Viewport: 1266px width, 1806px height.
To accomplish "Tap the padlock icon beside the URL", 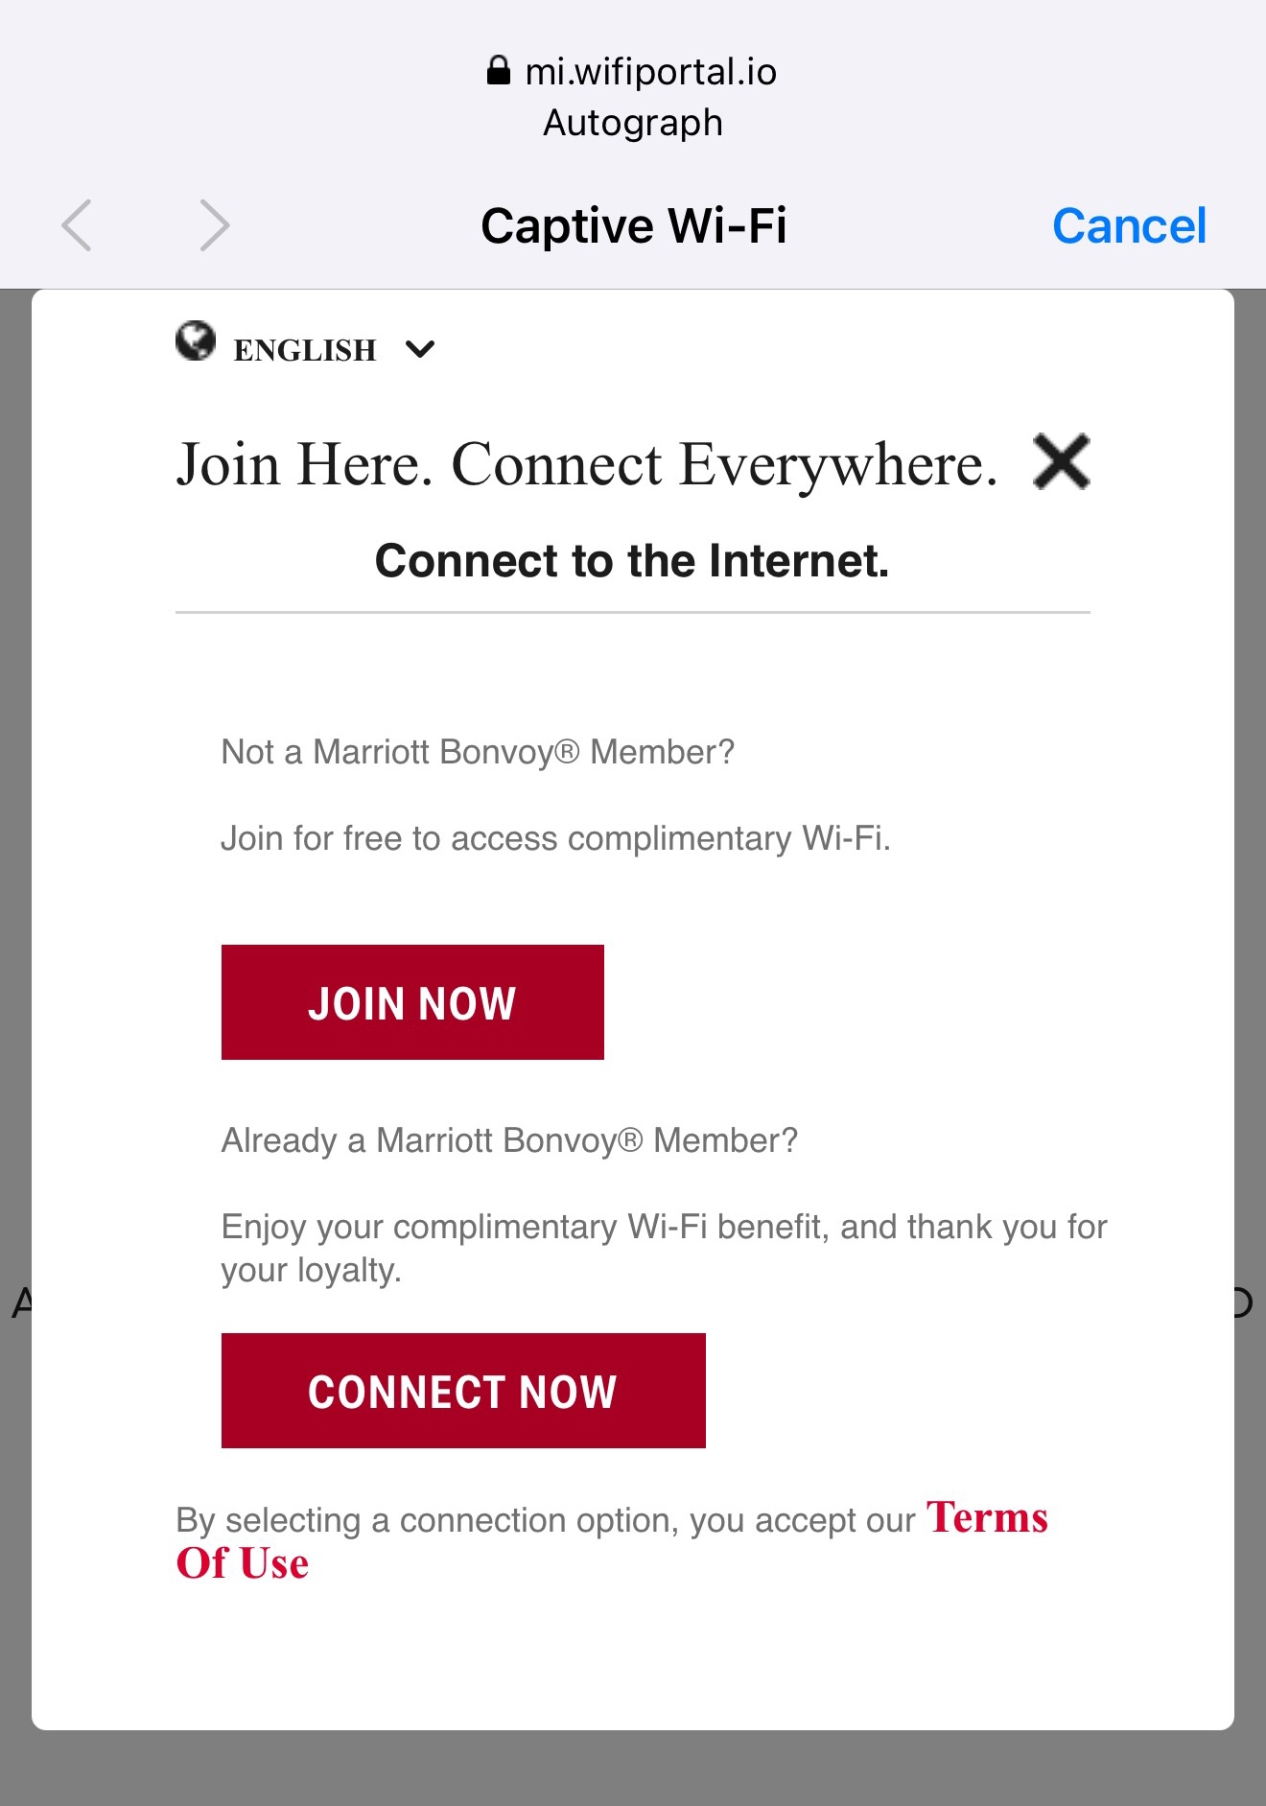I will click(x=498, y=71).
